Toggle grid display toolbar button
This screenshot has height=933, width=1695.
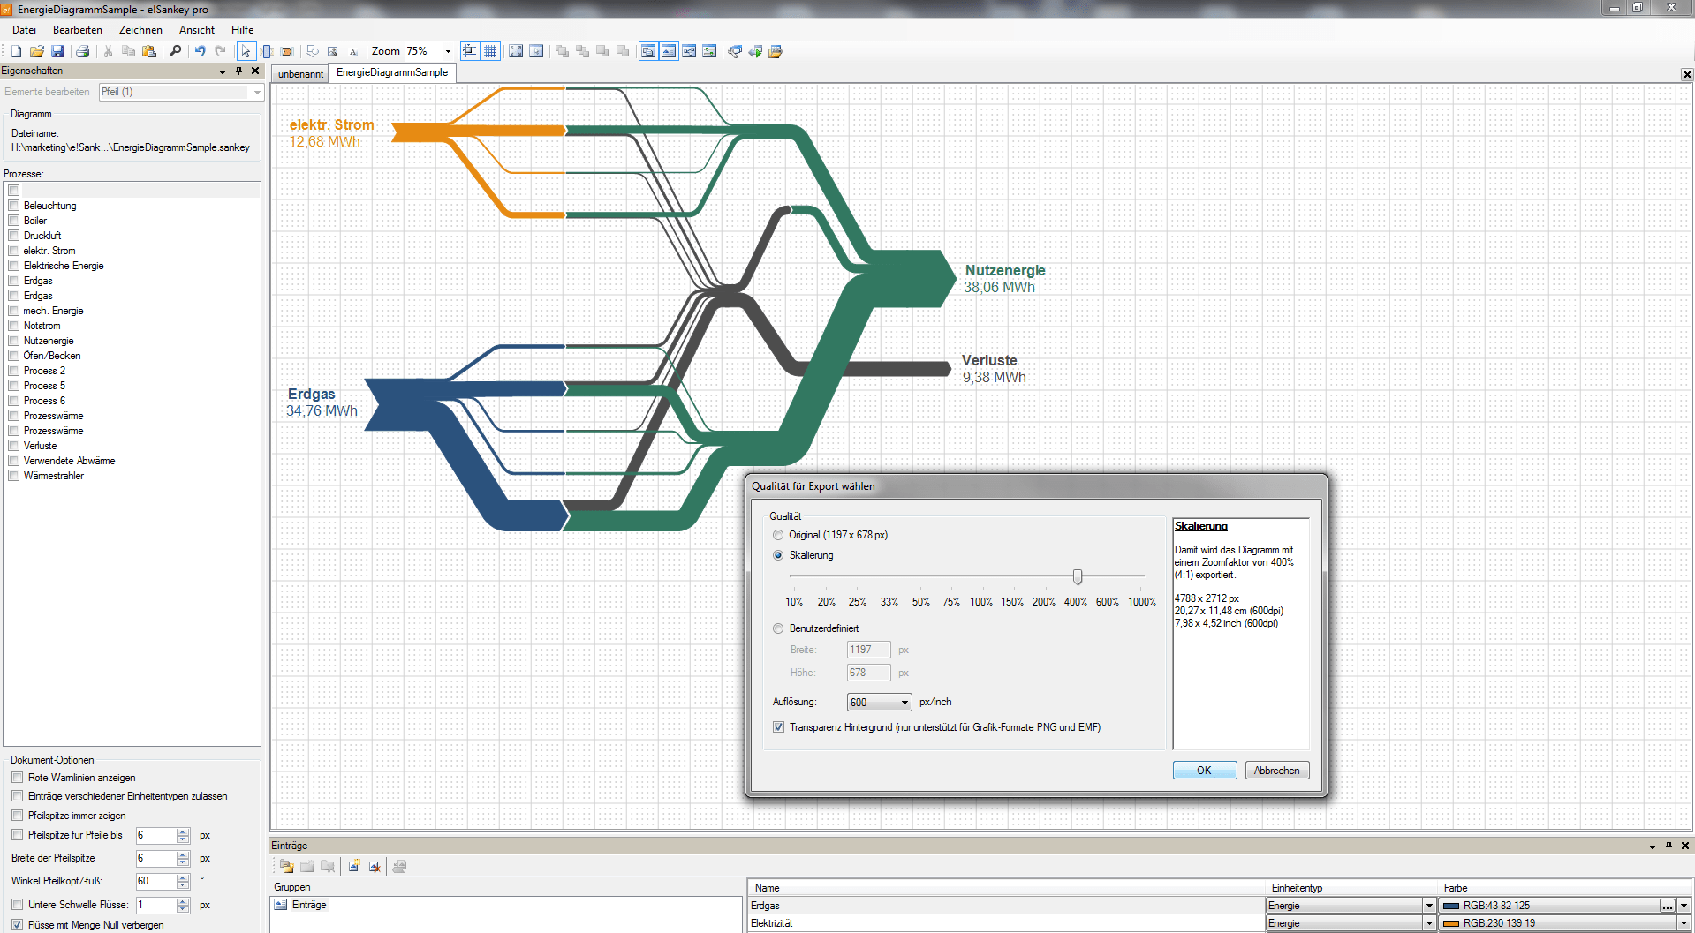[x=490, y=52]
